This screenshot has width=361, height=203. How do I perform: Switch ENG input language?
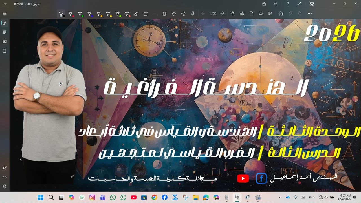(x=312, y=197)
